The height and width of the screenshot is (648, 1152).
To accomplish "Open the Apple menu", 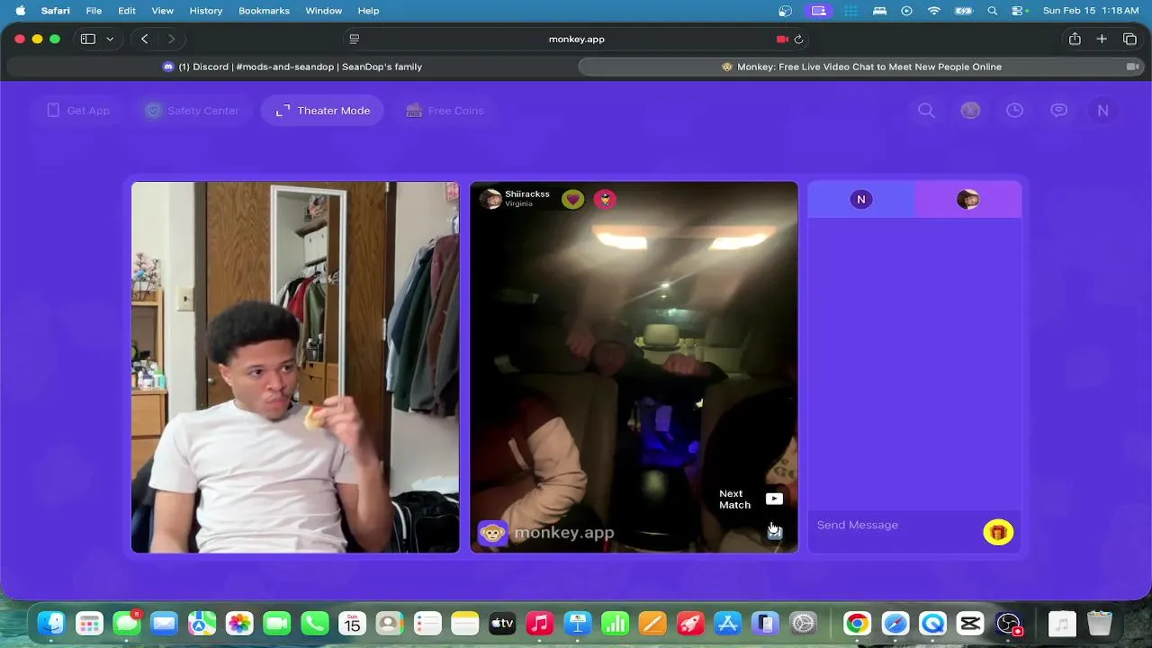I will point(20,11).
